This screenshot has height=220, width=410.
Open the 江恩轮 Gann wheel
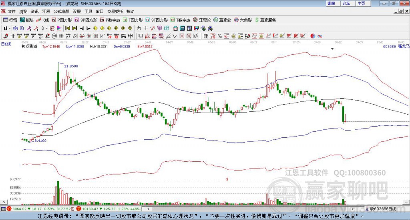(x=202, y=20)
